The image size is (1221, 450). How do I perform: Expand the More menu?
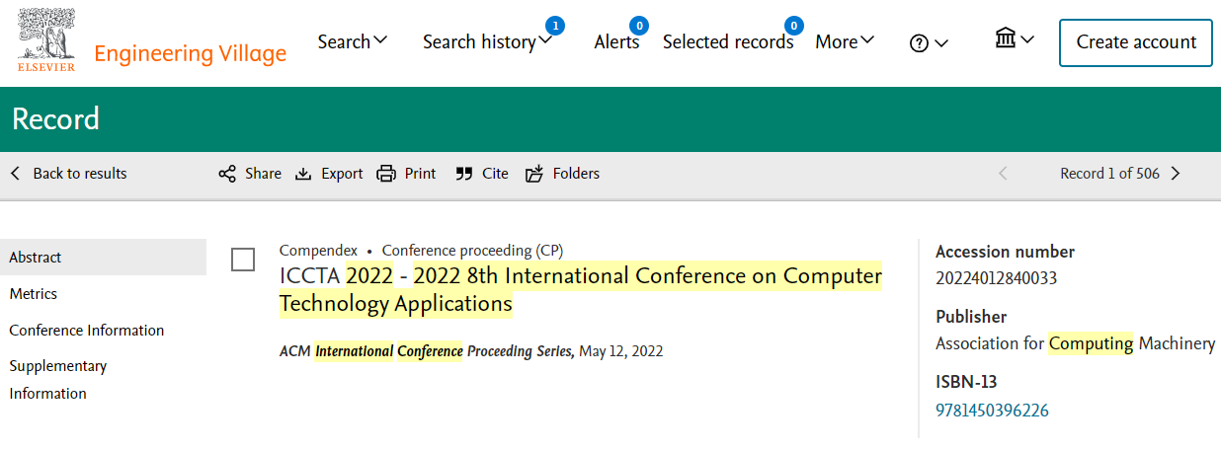(x=845, y=41)
